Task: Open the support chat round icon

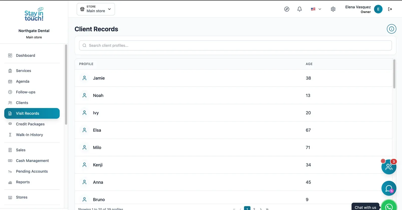Action: pos(389,188)
